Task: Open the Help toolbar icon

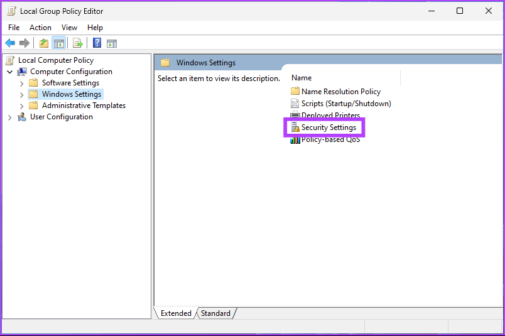Action: [97, 43]
